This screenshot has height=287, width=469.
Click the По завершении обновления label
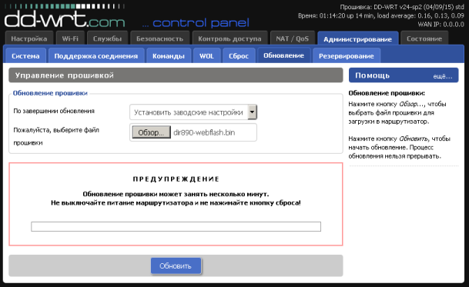[54, 111]
